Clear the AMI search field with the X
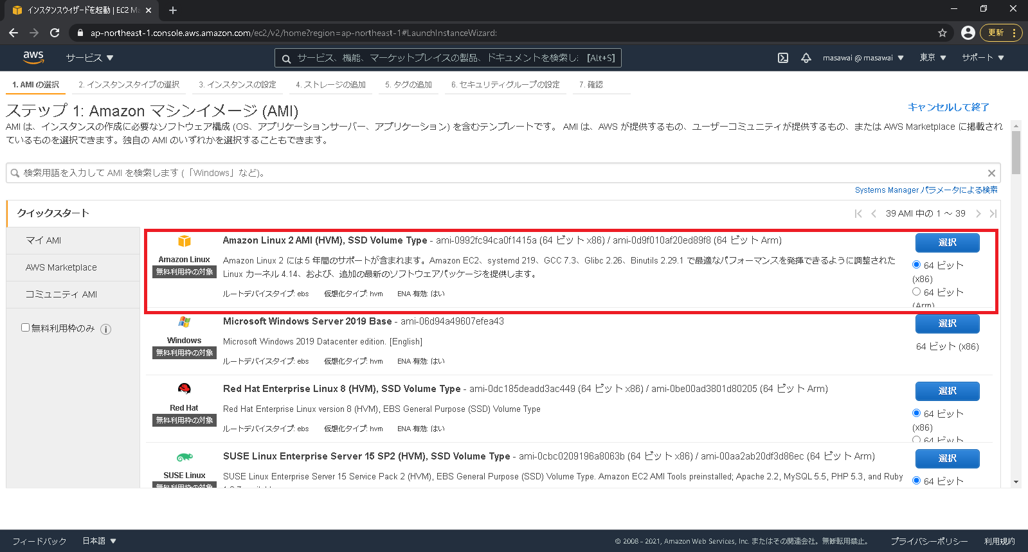 pos(991,173)
